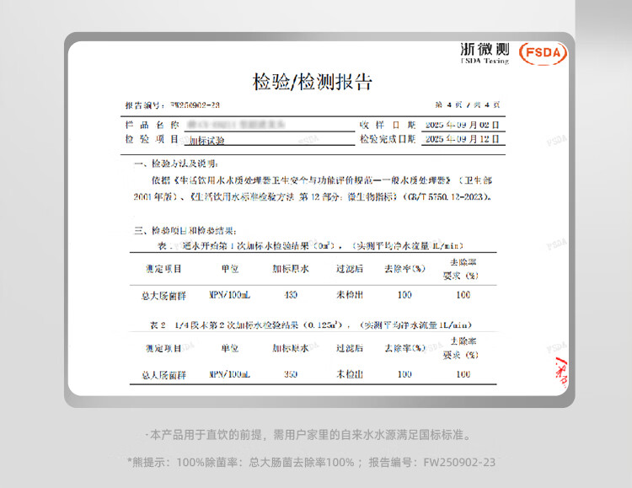Click the 去除率(%) header in first table
This screenshot has height=488, width=632.
pos(404,269)
